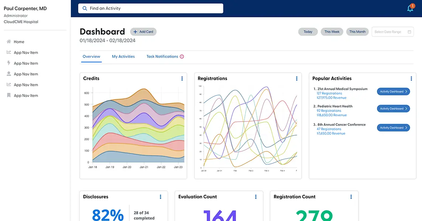Open the Task Notifications tab
422x221 pixels.
click(x=162, y=57)
